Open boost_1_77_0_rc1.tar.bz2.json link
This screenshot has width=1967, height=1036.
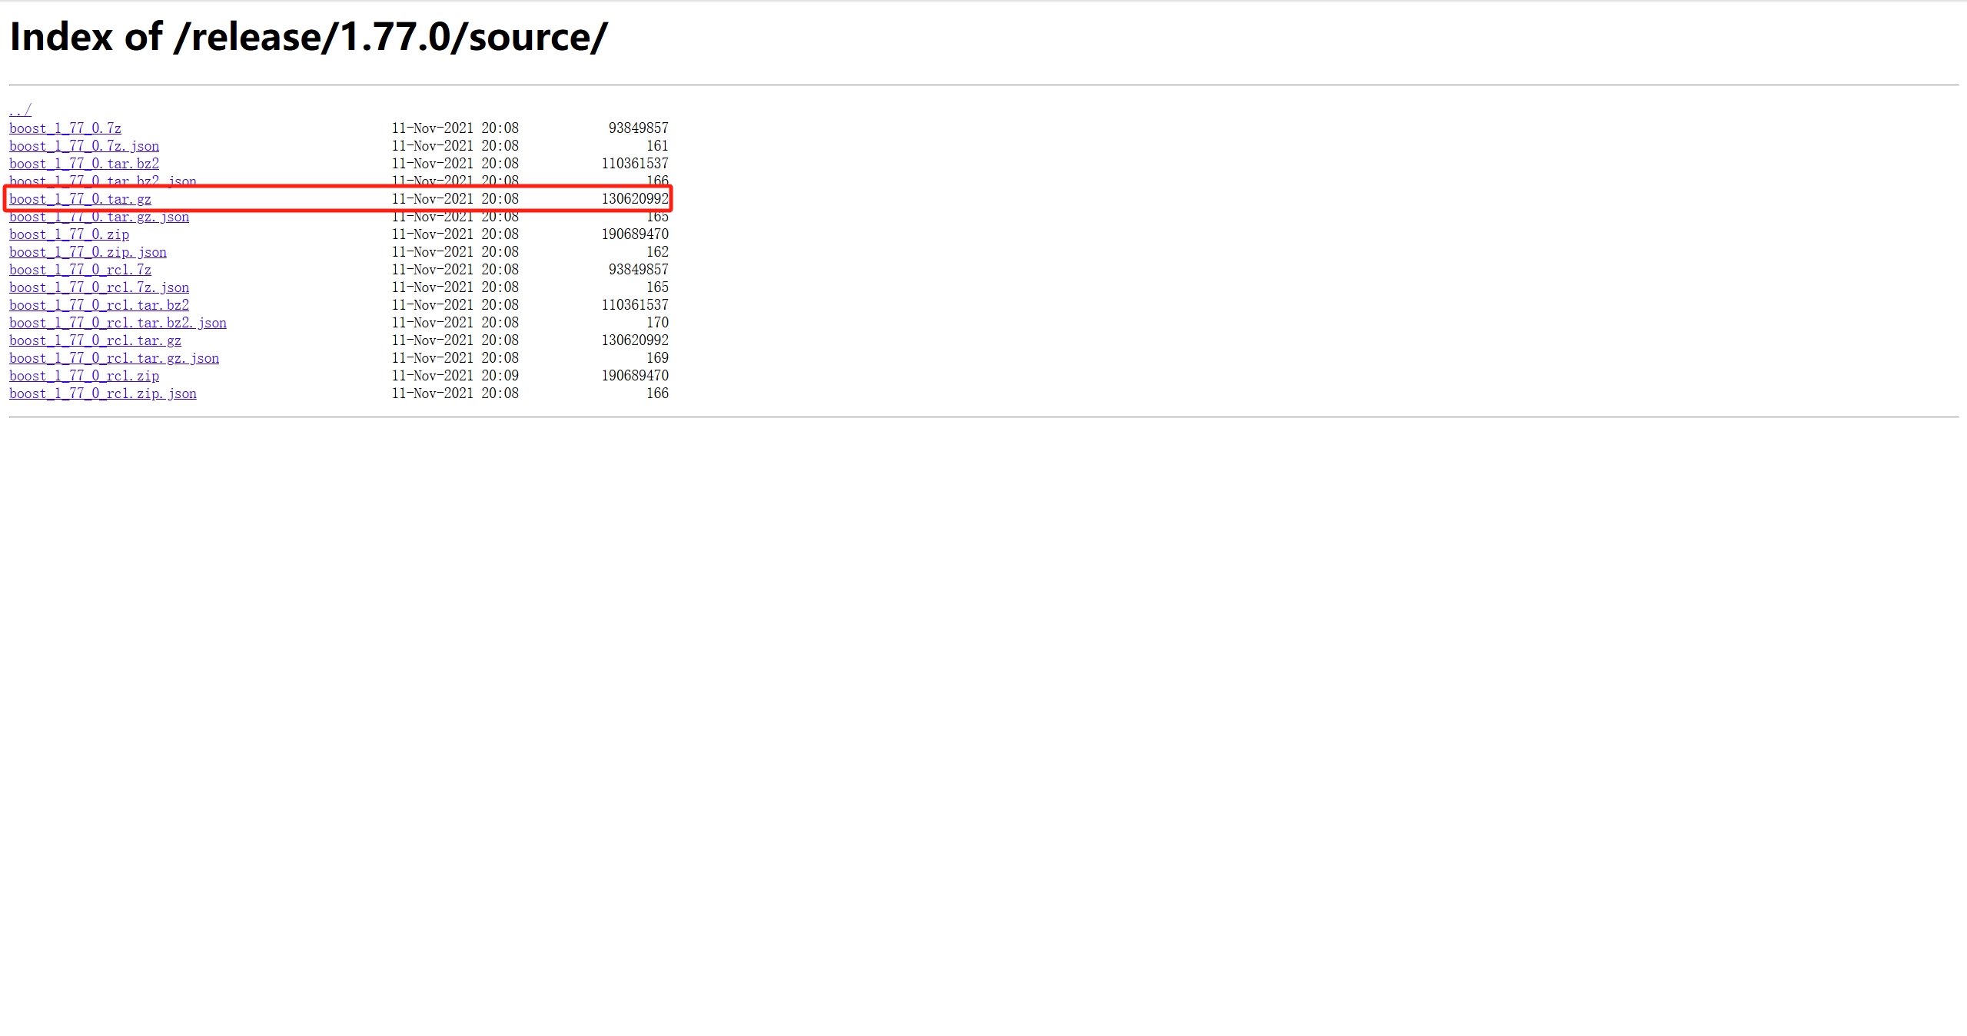pos(118,322)
